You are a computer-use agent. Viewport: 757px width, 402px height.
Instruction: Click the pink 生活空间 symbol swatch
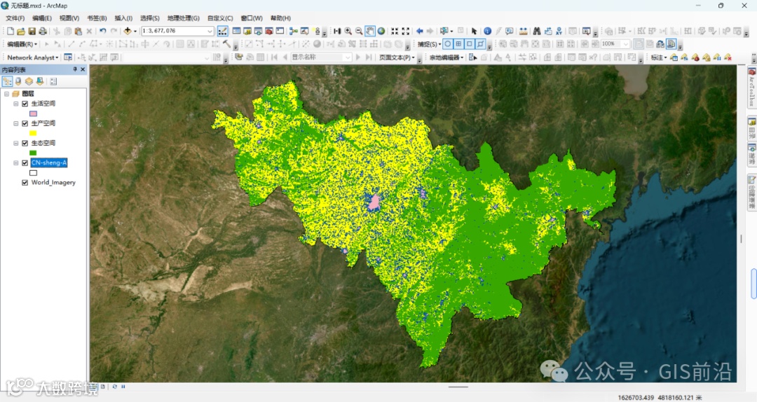(34, 113)
